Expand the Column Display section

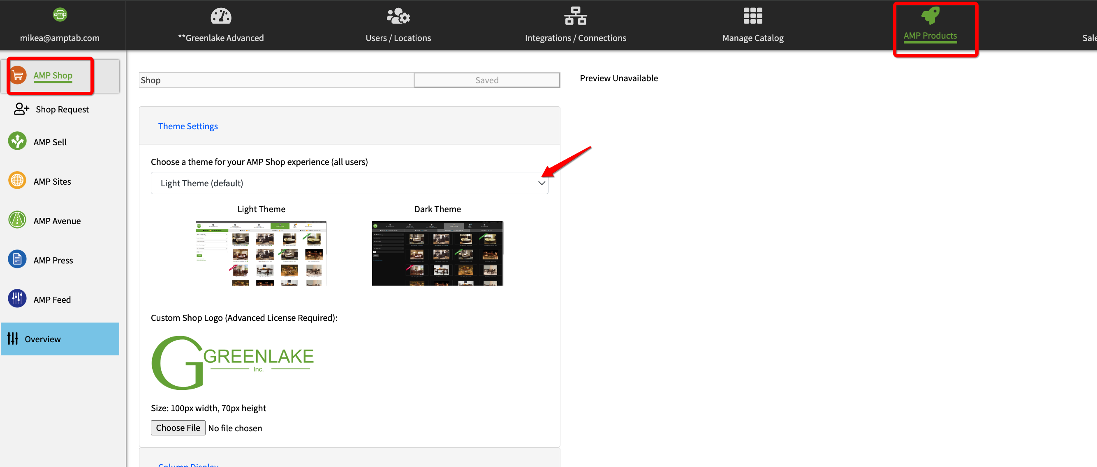coord(188,465)
